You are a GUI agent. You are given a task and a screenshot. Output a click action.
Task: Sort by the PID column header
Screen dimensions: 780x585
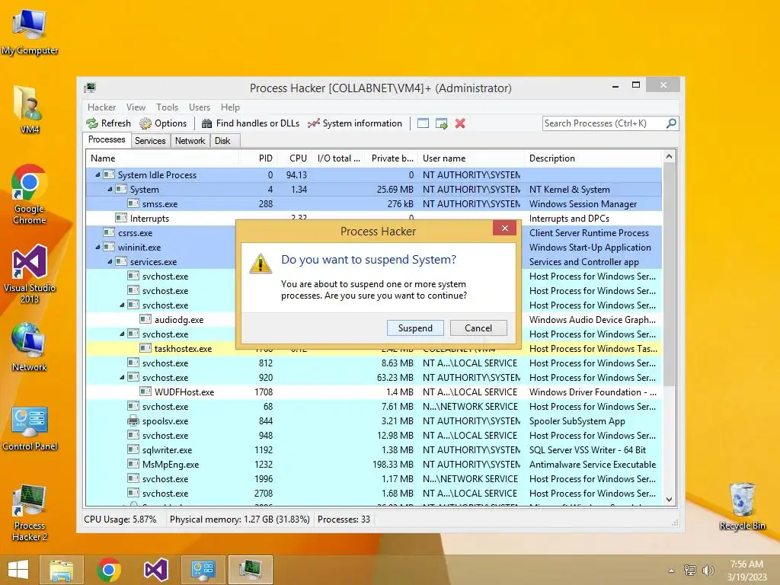click(257, 158)
